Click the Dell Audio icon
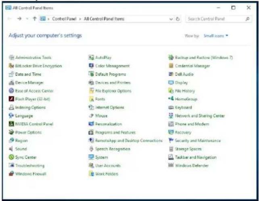This screenshot has width=259, height=201. coord(171,74)
